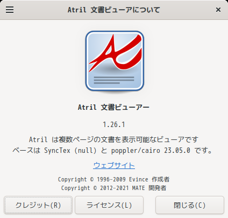View license with ライセンス(L) button

click(109, 205)
